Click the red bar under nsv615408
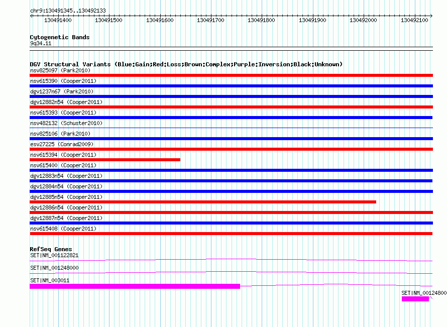447x327 pixels. tap(231, 234)
